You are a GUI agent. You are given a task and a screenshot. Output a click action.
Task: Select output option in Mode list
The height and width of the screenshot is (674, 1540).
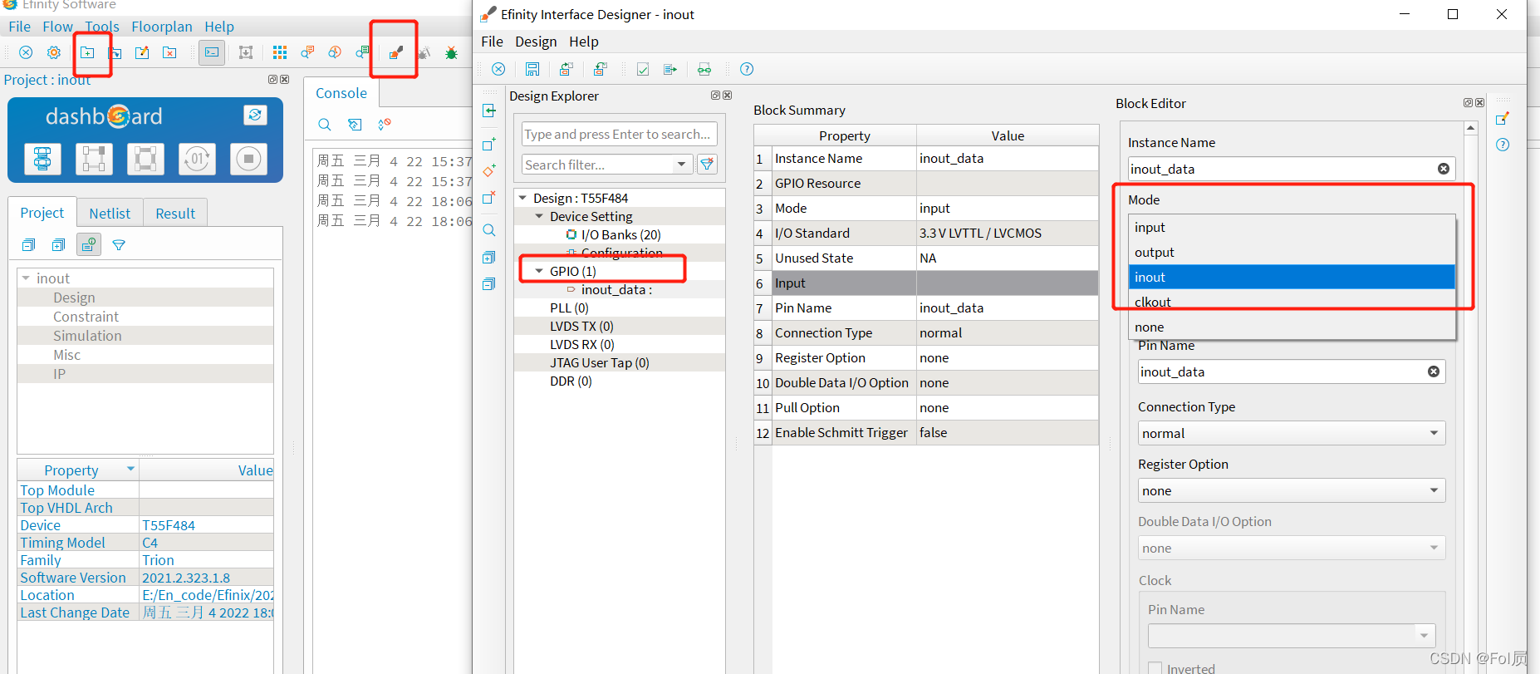point(1292,252)
